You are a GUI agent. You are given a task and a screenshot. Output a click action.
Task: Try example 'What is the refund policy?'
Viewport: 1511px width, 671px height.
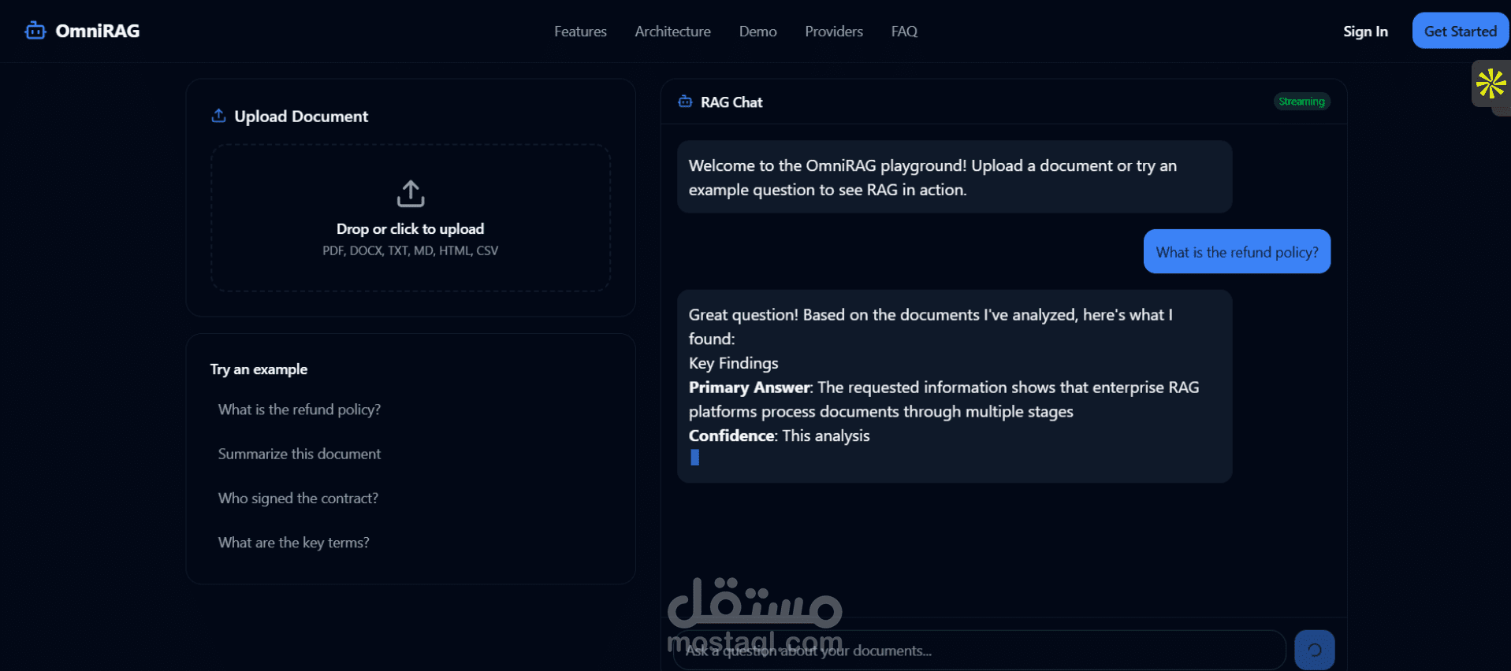click(x=299, y=410)
